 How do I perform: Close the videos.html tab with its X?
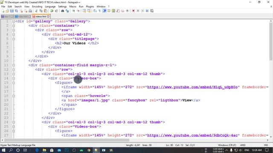coord(48,17)
